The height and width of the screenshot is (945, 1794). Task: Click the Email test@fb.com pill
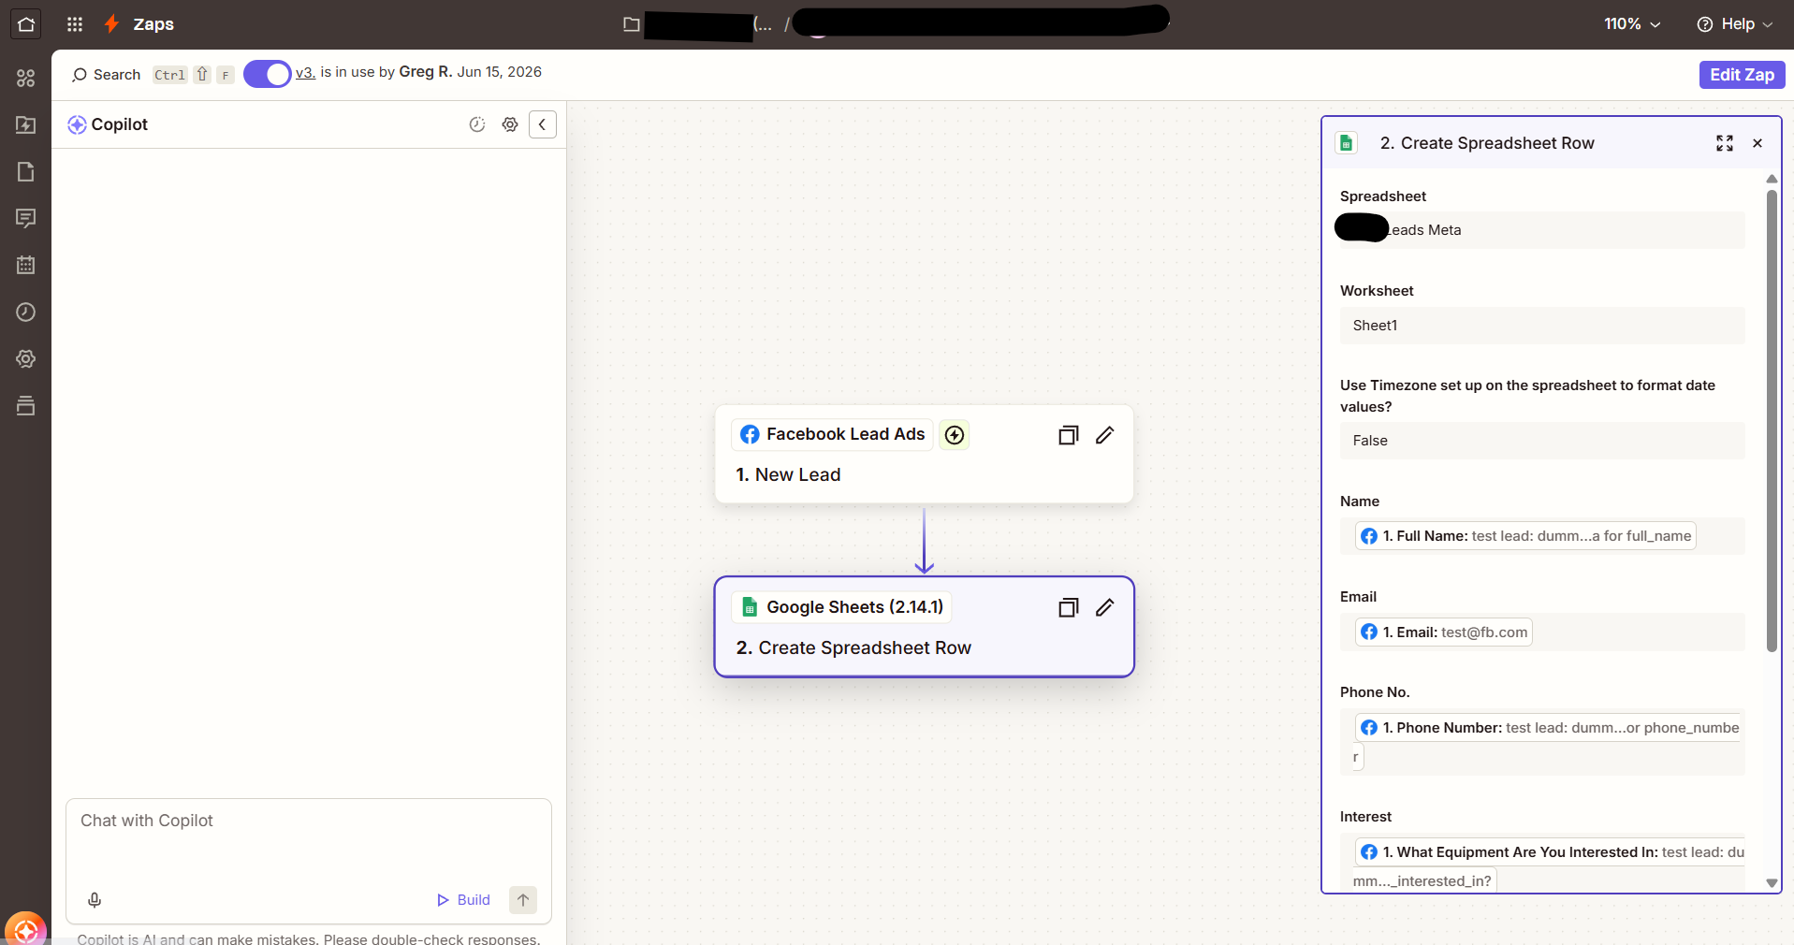tap(1444, 632)
